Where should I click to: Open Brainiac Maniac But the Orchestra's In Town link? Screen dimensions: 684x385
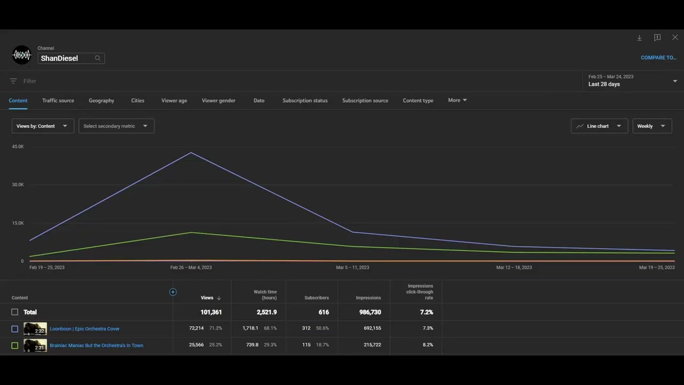pyautogui.click(x=96, y=345)
